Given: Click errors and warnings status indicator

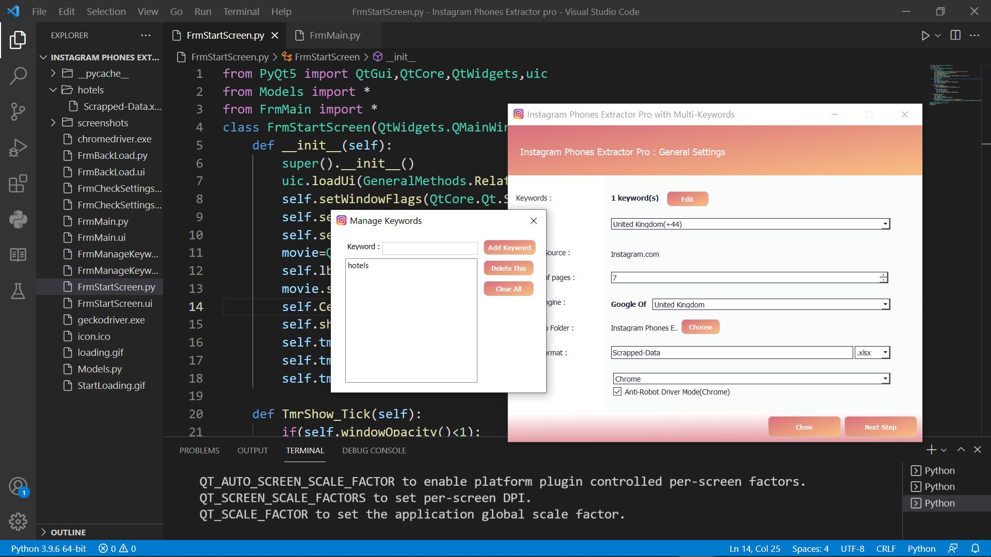Looking at the screenshot, I should [x=117, y=549].
